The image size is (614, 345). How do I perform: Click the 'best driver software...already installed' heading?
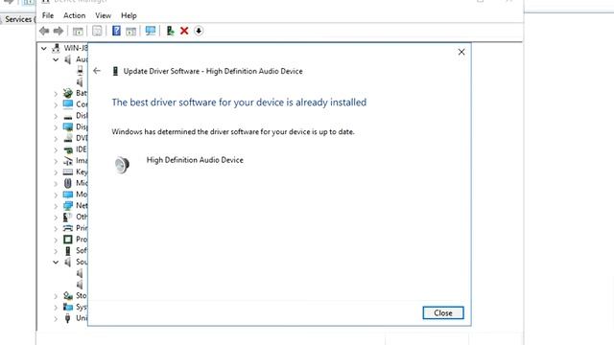239,103
